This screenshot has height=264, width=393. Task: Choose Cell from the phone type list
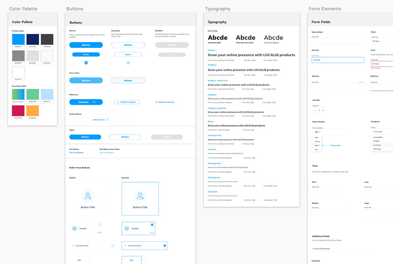click(317, 138)
